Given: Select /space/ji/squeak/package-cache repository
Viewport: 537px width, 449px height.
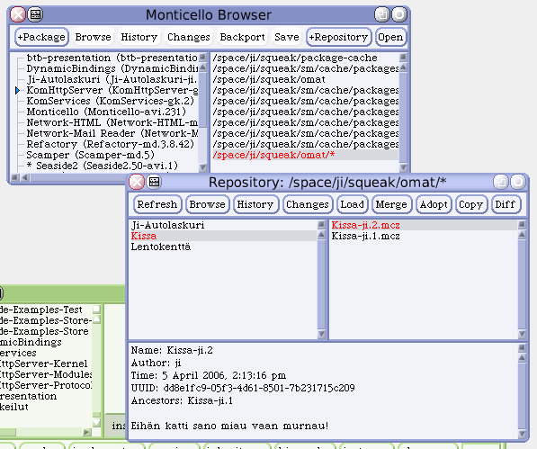Looking at the screenshot, I should [305, 58].
